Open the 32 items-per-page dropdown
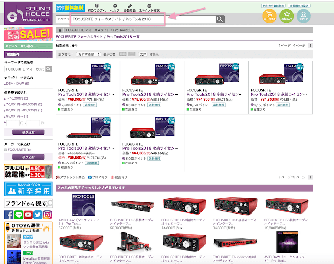This screenshot has width=334, height=264. [143, 54]
